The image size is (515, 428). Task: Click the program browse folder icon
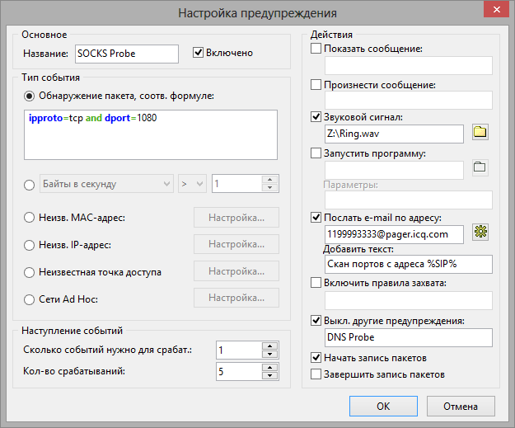coord(480,167)
